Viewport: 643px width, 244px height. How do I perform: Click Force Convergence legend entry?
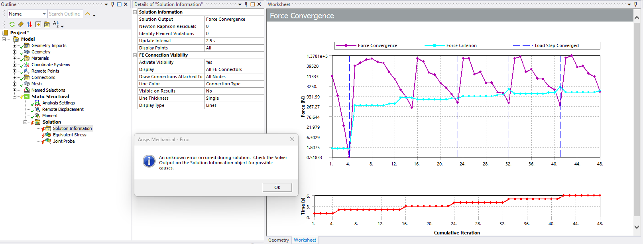pyautogui.click(x=367, y=45)
